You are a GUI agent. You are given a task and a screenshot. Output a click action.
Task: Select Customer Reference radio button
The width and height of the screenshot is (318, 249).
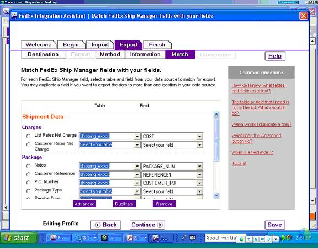click(x=28, y=174)
